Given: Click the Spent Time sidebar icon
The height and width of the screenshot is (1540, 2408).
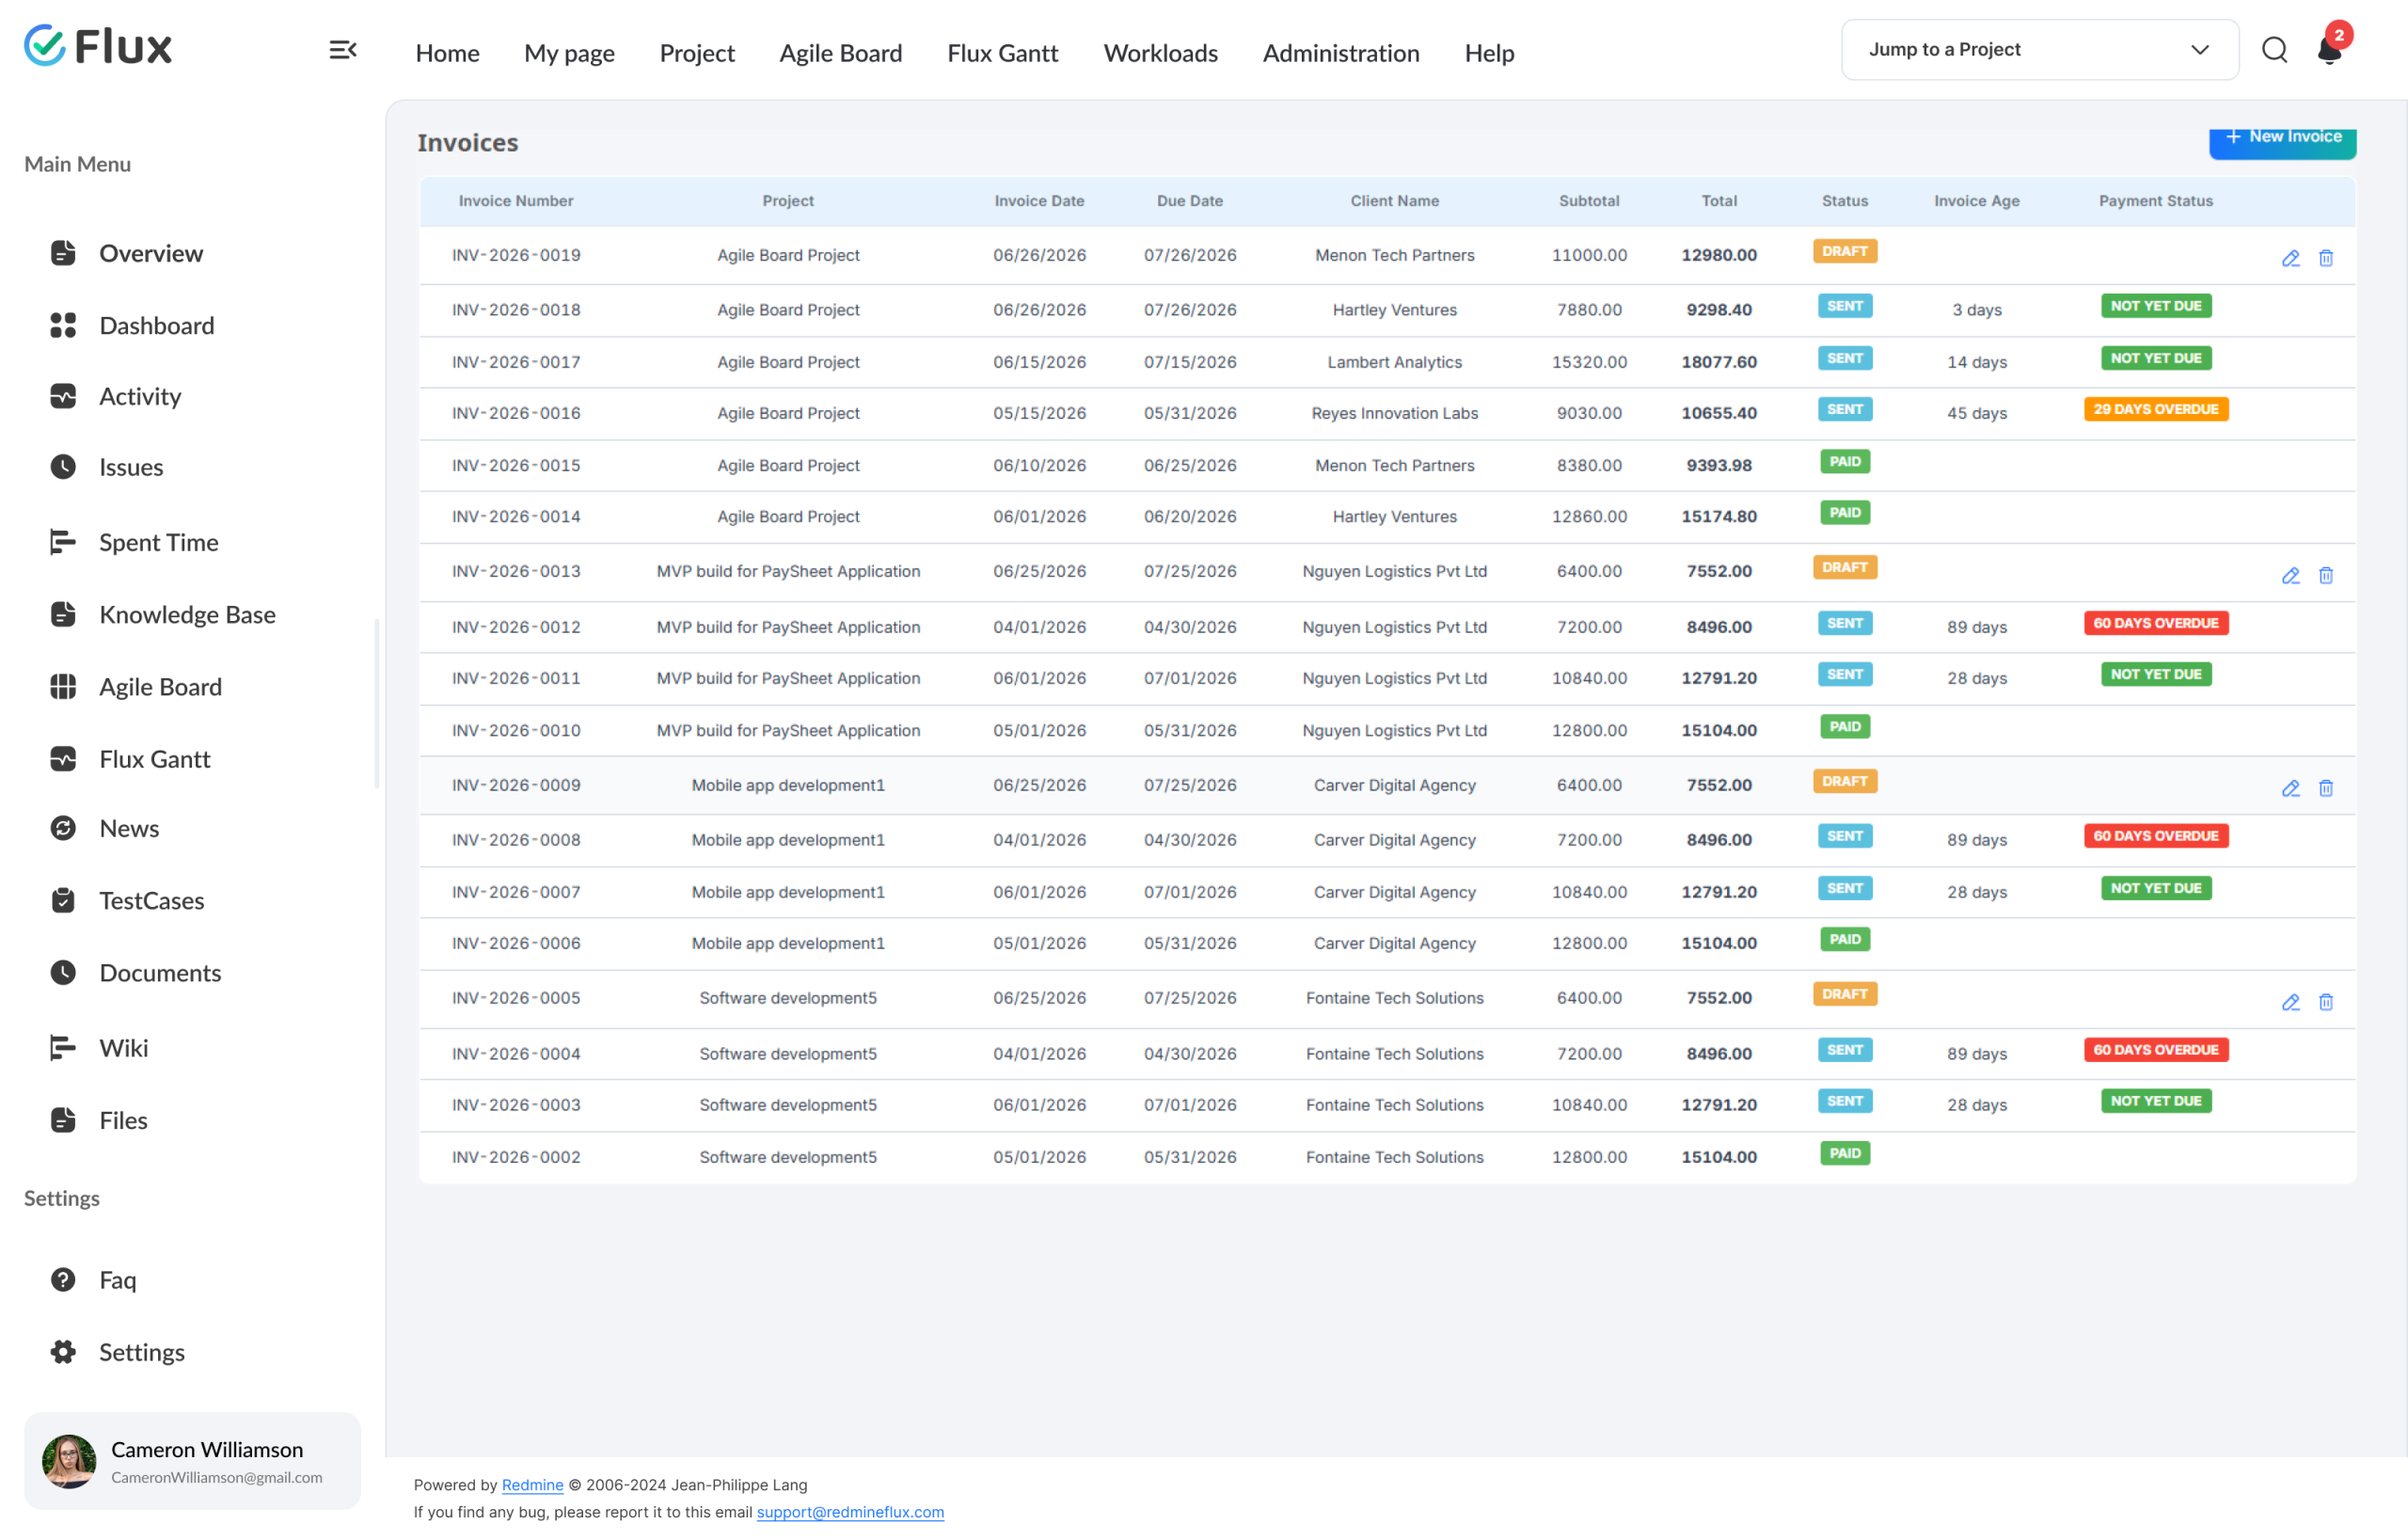Looking at the screenshot, I should coord(63,542).
